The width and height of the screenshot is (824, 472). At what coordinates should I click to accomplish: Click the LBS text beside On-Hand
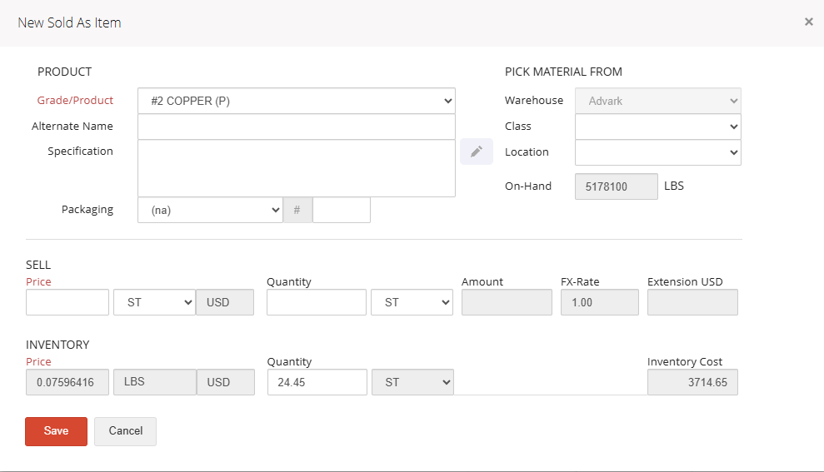pyautogui.click(x=674, y=186)
